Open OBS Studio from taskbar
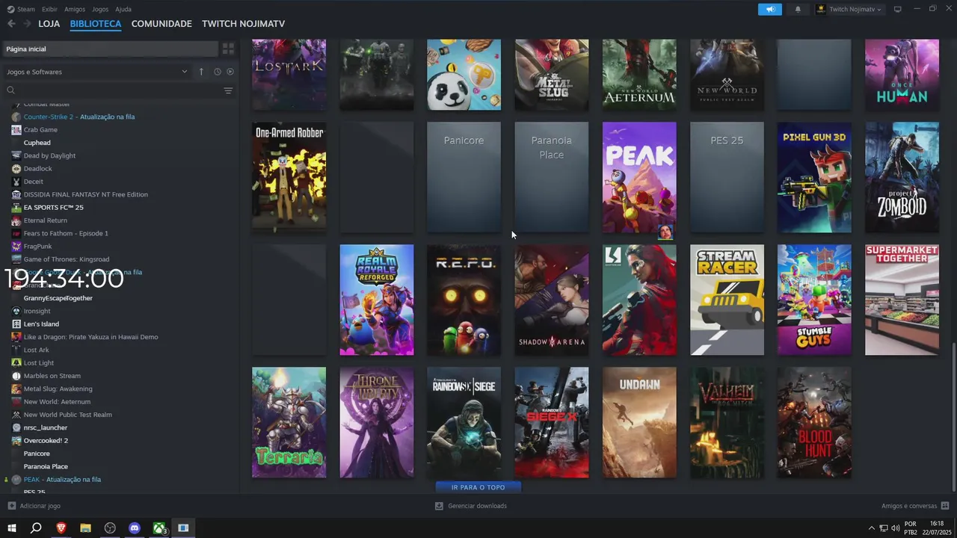Screen dimensions: 957x538 tap(110, 528)
